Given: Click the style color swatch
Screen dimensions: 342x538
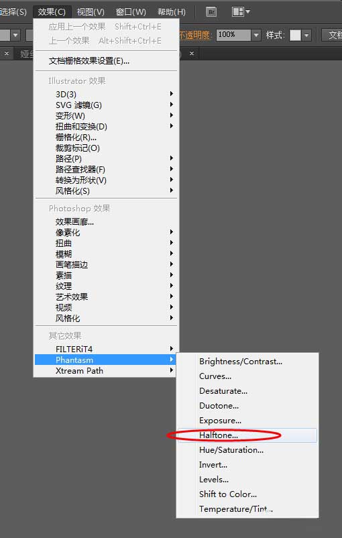Looking at the screenshot, I should 295,35.
